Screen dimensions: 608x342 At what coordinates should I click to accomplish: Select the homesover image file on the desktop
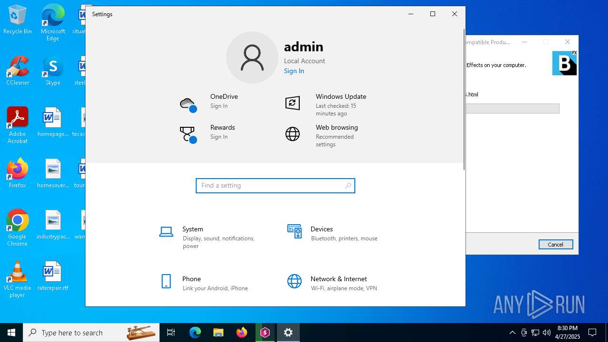[53, 173]
